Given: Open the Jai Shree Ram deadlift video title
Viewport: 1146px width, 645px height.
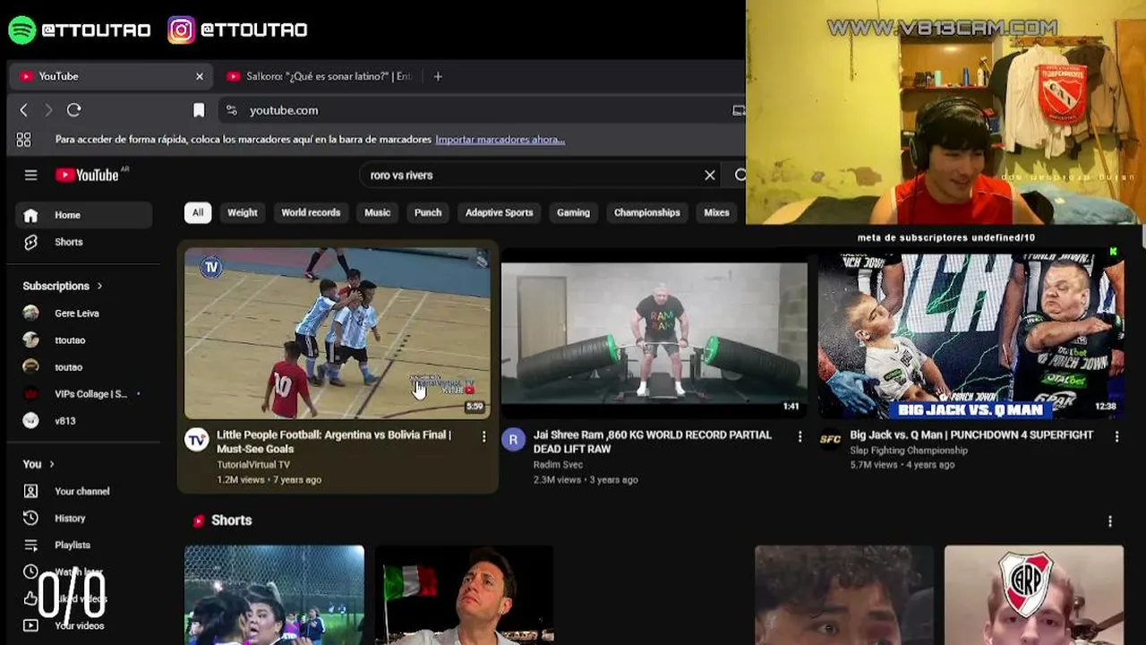Looking at the screenshot, I should (653, 442).
